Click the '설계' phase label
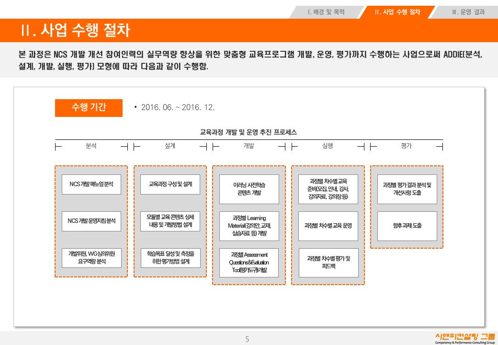The width and height of the screenshot is (498, 345). 170,146
